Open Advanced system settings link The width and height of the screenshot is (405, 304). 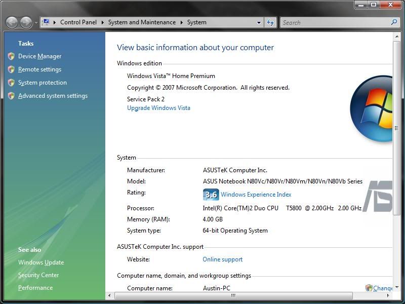tap(53, 96)
